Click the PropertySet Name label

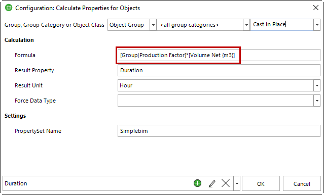pyautogui.click(x=38, y=131)
